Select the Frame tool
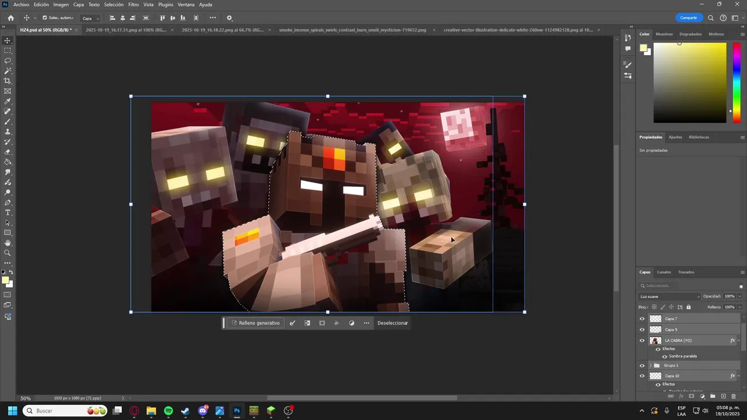This screenshot has width=747, height=420. point(8,91)
